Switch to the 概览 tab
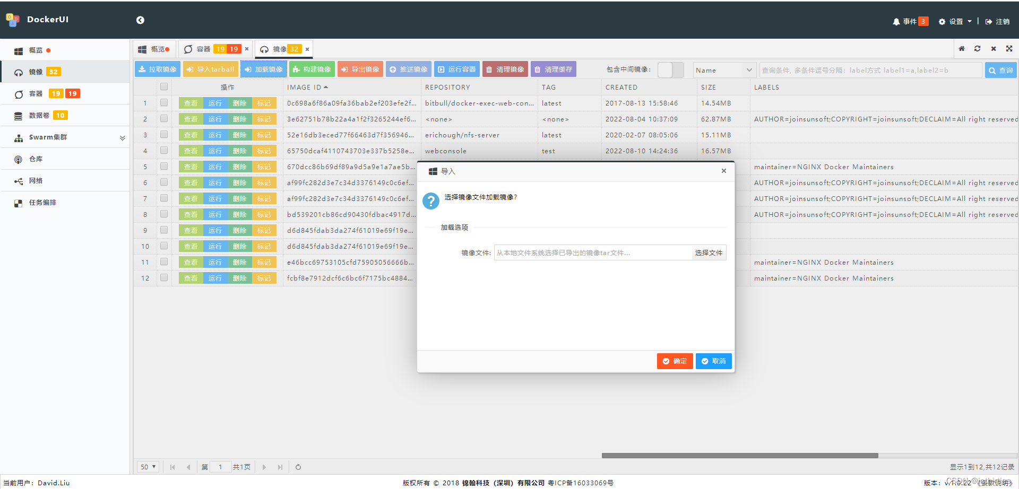Image resolution: width=1019 pixels, height=489 pixels. pos(154,49)
